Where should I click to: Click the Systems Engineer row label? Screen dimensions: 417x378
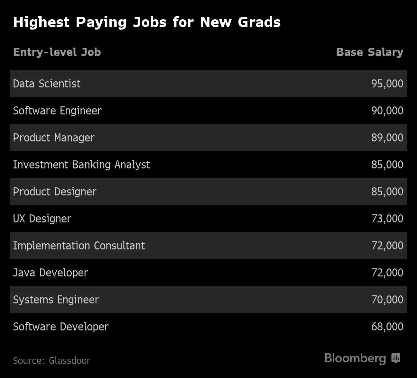click(x=56, y=300)
